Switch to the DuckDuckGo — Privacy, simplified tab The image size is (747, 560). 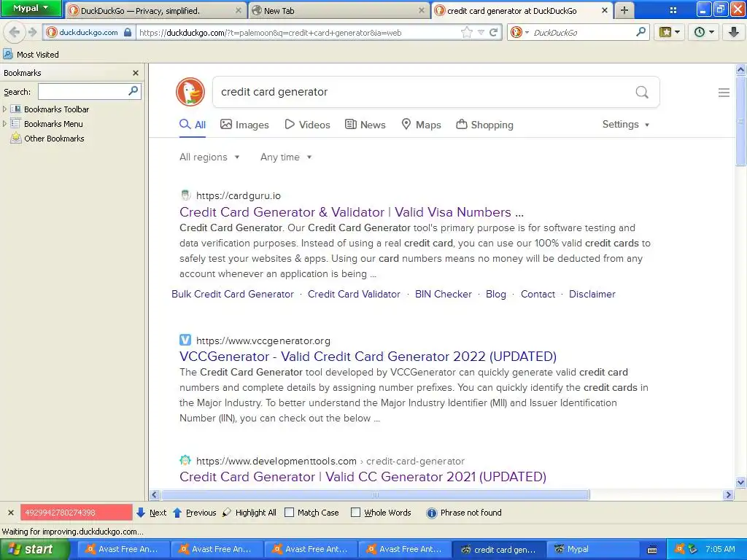click(x=155, y=10)
